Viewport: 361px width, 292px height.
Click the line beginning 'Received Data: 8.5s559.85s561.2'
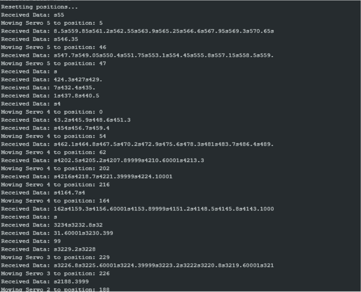pyautogui.click(x=137, y=31)
